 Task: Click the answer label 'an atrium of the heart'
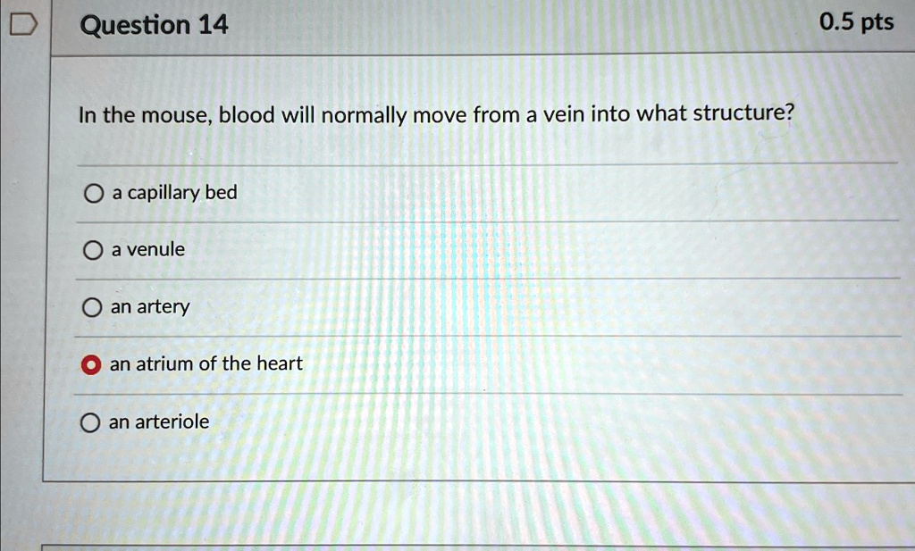pos(206,363)
